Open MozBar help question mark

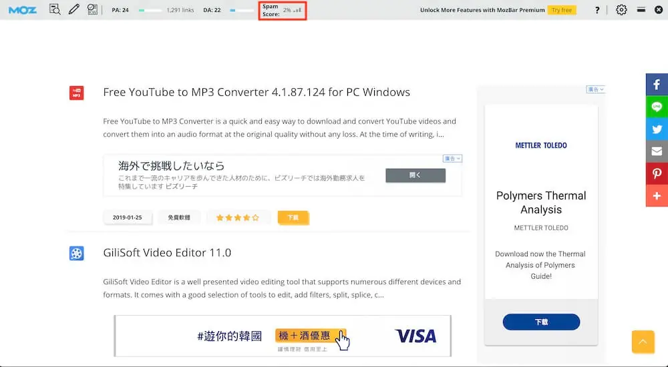click(x=597, y=10)
